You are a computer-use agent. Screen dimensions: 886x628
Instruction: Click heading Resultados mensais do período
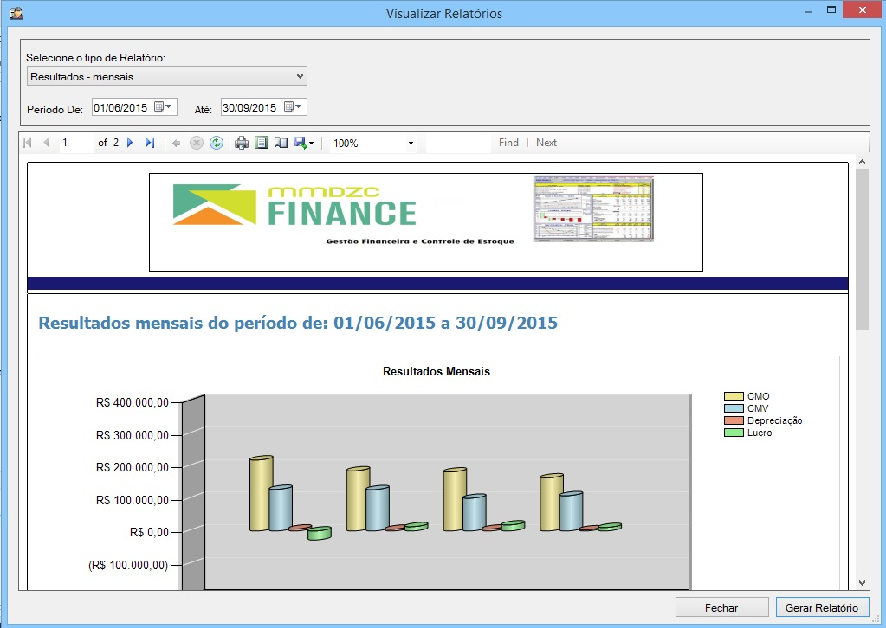298,323
